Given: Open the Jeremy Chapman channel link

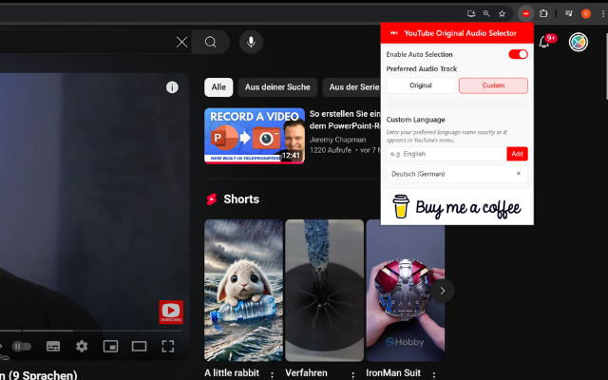Looking at the screenshot, I should [x=337, y=140].
